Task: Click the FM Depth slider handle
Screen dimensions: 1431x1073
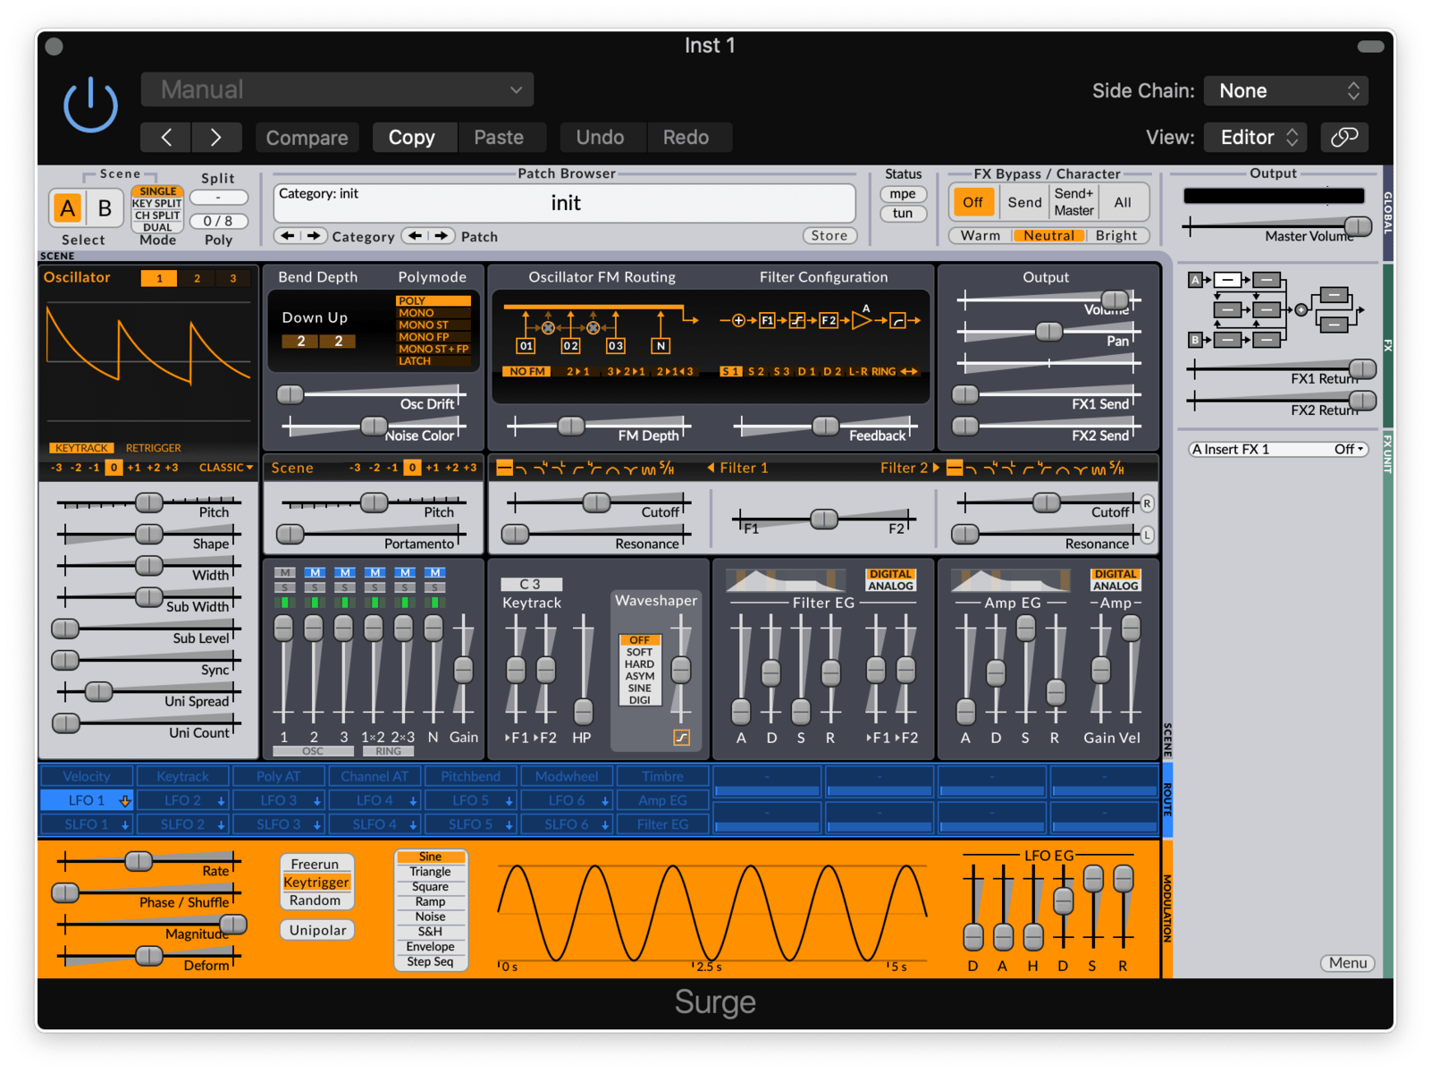Action: click(x=570, y=427)
